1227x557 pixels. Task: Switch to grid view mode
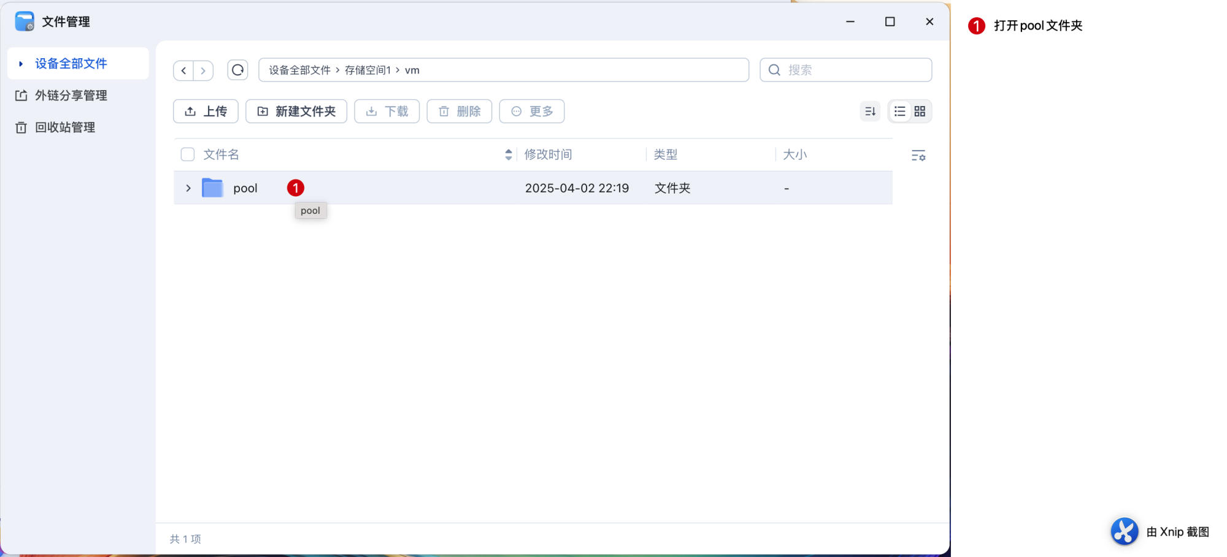coord(920,112)
